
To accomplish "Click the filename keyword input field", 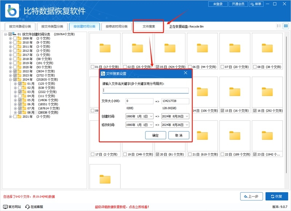I will click(x=145, y=89).
